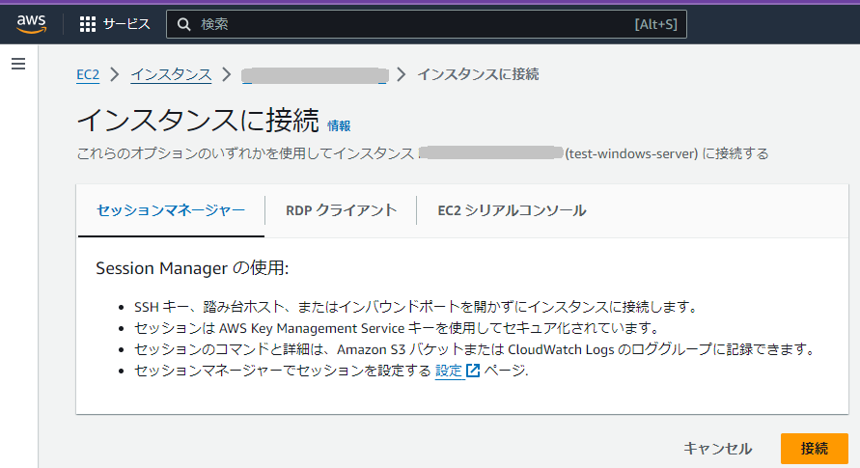Click the 情報 info link

339,126
